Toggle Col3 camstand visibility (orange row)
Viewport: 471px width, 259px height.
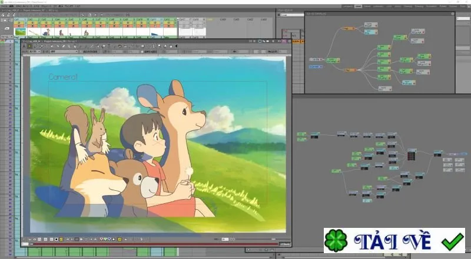tap(47, 26)
